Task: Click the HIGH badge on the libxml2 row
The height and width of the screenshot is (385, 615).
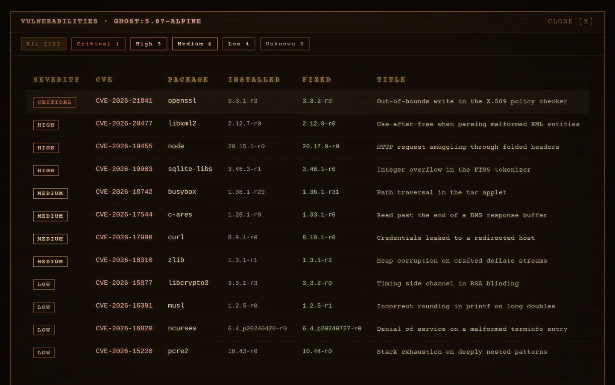Action: [46, 125]
